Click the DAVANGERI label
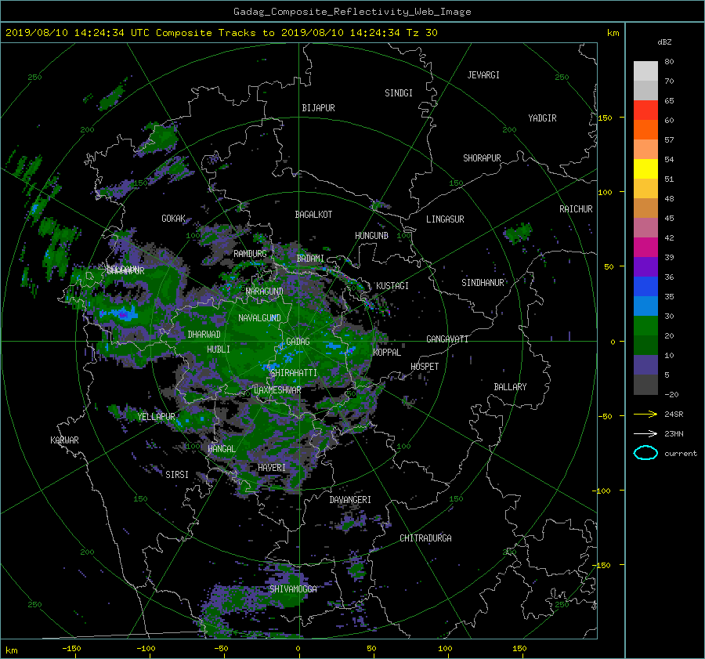Image resolution: width=705 pixels, height=659 pixels. [350, 500]
